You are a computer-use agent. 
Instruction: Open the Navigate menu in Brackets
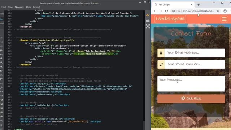click(19, 7)
